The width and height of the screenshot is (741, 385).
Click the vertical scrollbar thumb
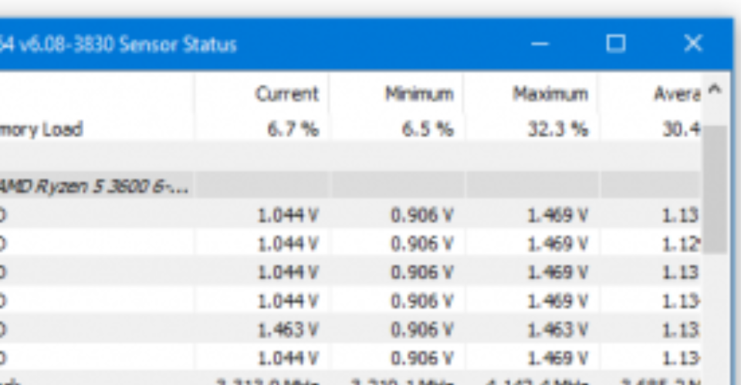pos(715,189)
